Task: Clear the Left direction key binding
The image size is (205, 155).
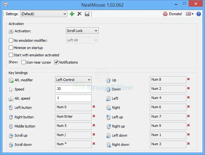Action: click(x=188, y=97)
